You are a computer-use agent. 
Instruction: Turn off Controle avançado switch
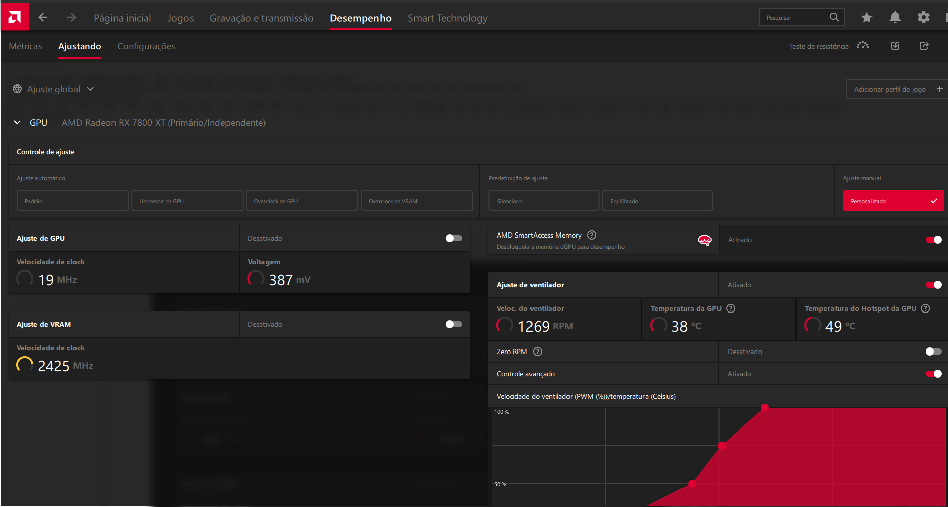pos(933,374)
